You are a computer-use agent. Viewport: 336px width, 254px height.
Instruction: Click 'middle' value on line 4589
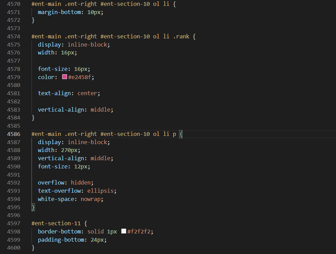tap(100, 158)
